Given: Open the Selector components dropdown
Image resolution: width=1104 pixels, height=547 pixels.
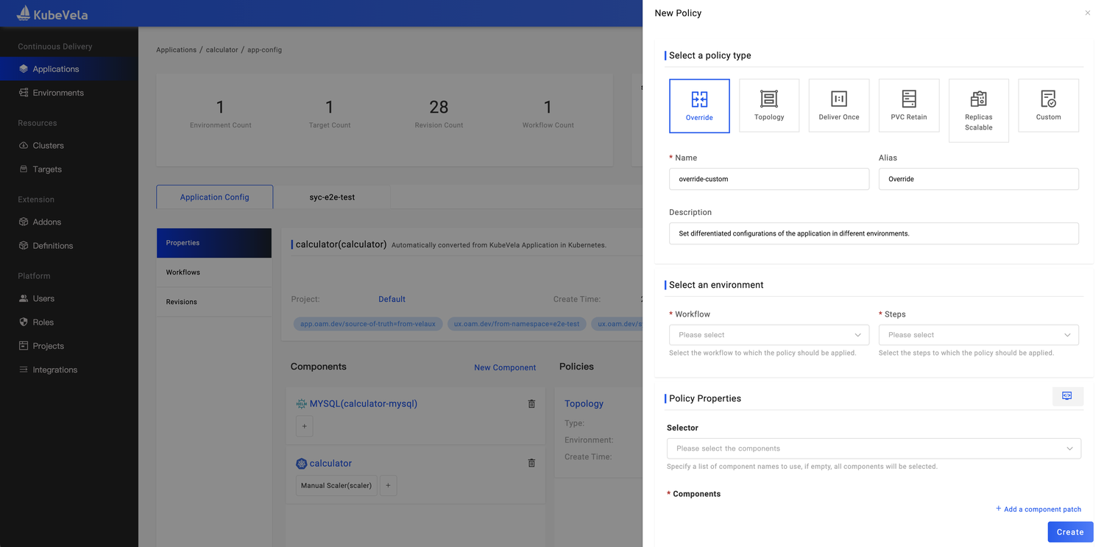Looking at the screenshot, I should click(873, 448).
